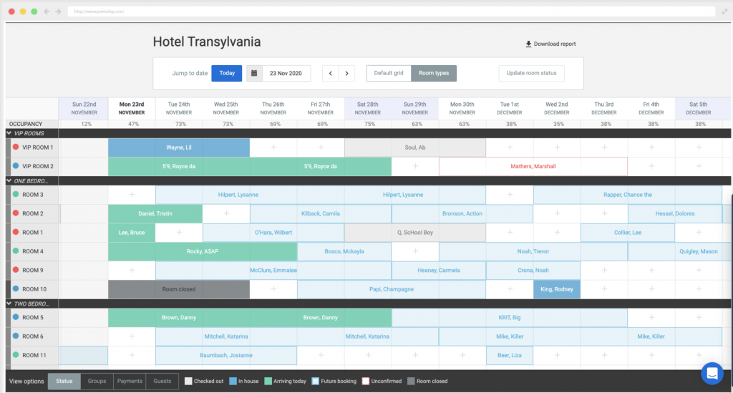
Task: Select the Status view option tab
Action: click(x=64, y=382)
